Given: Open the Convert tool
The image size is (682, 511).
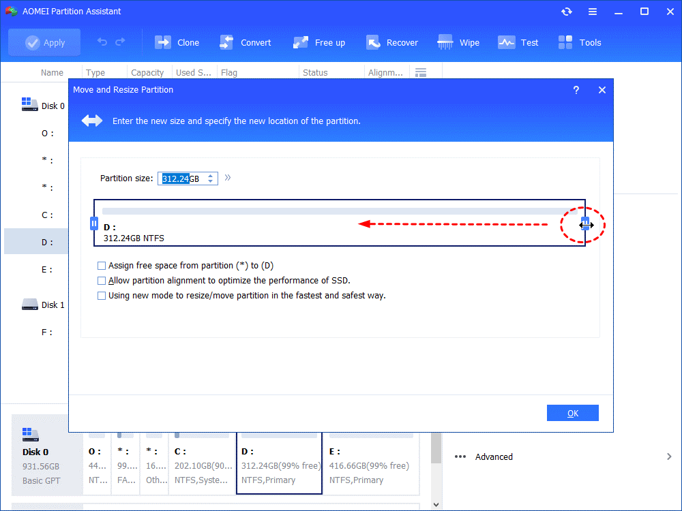Looking at the screenshot, I should (x=226, y=42).
